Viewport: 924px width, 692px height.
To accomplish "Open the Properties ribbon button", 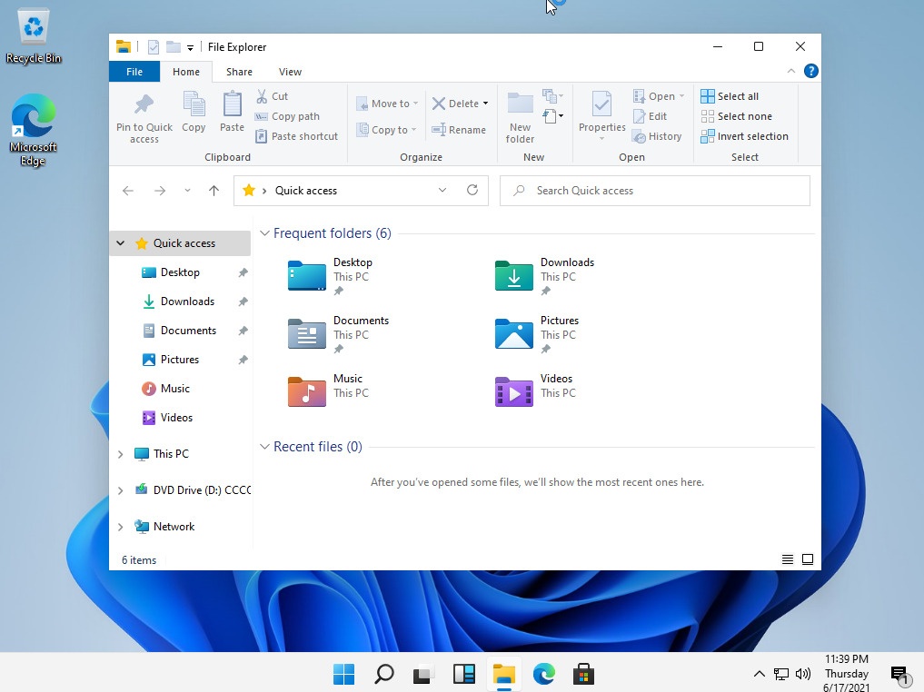I will point(601,116).
